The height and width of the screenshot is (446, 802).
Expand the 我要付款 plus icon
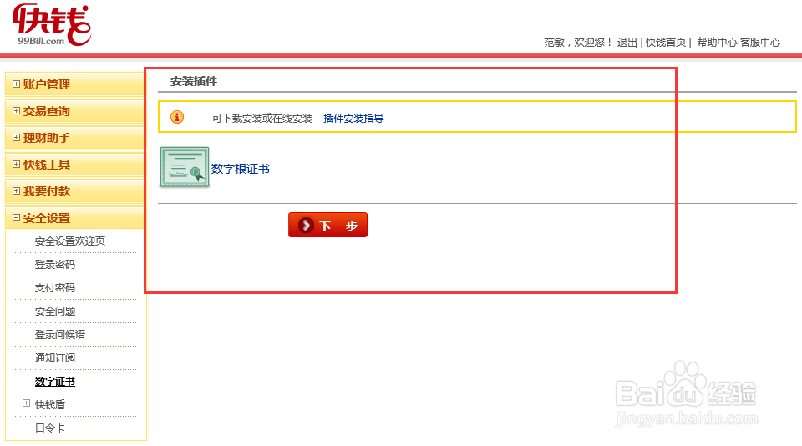click(17, 190)
